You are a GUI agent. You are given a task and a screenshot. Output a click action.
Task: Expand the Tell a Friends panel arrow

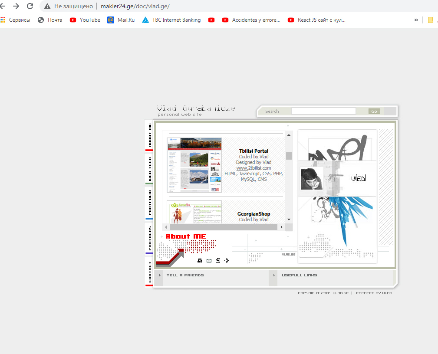pos(160,275)
